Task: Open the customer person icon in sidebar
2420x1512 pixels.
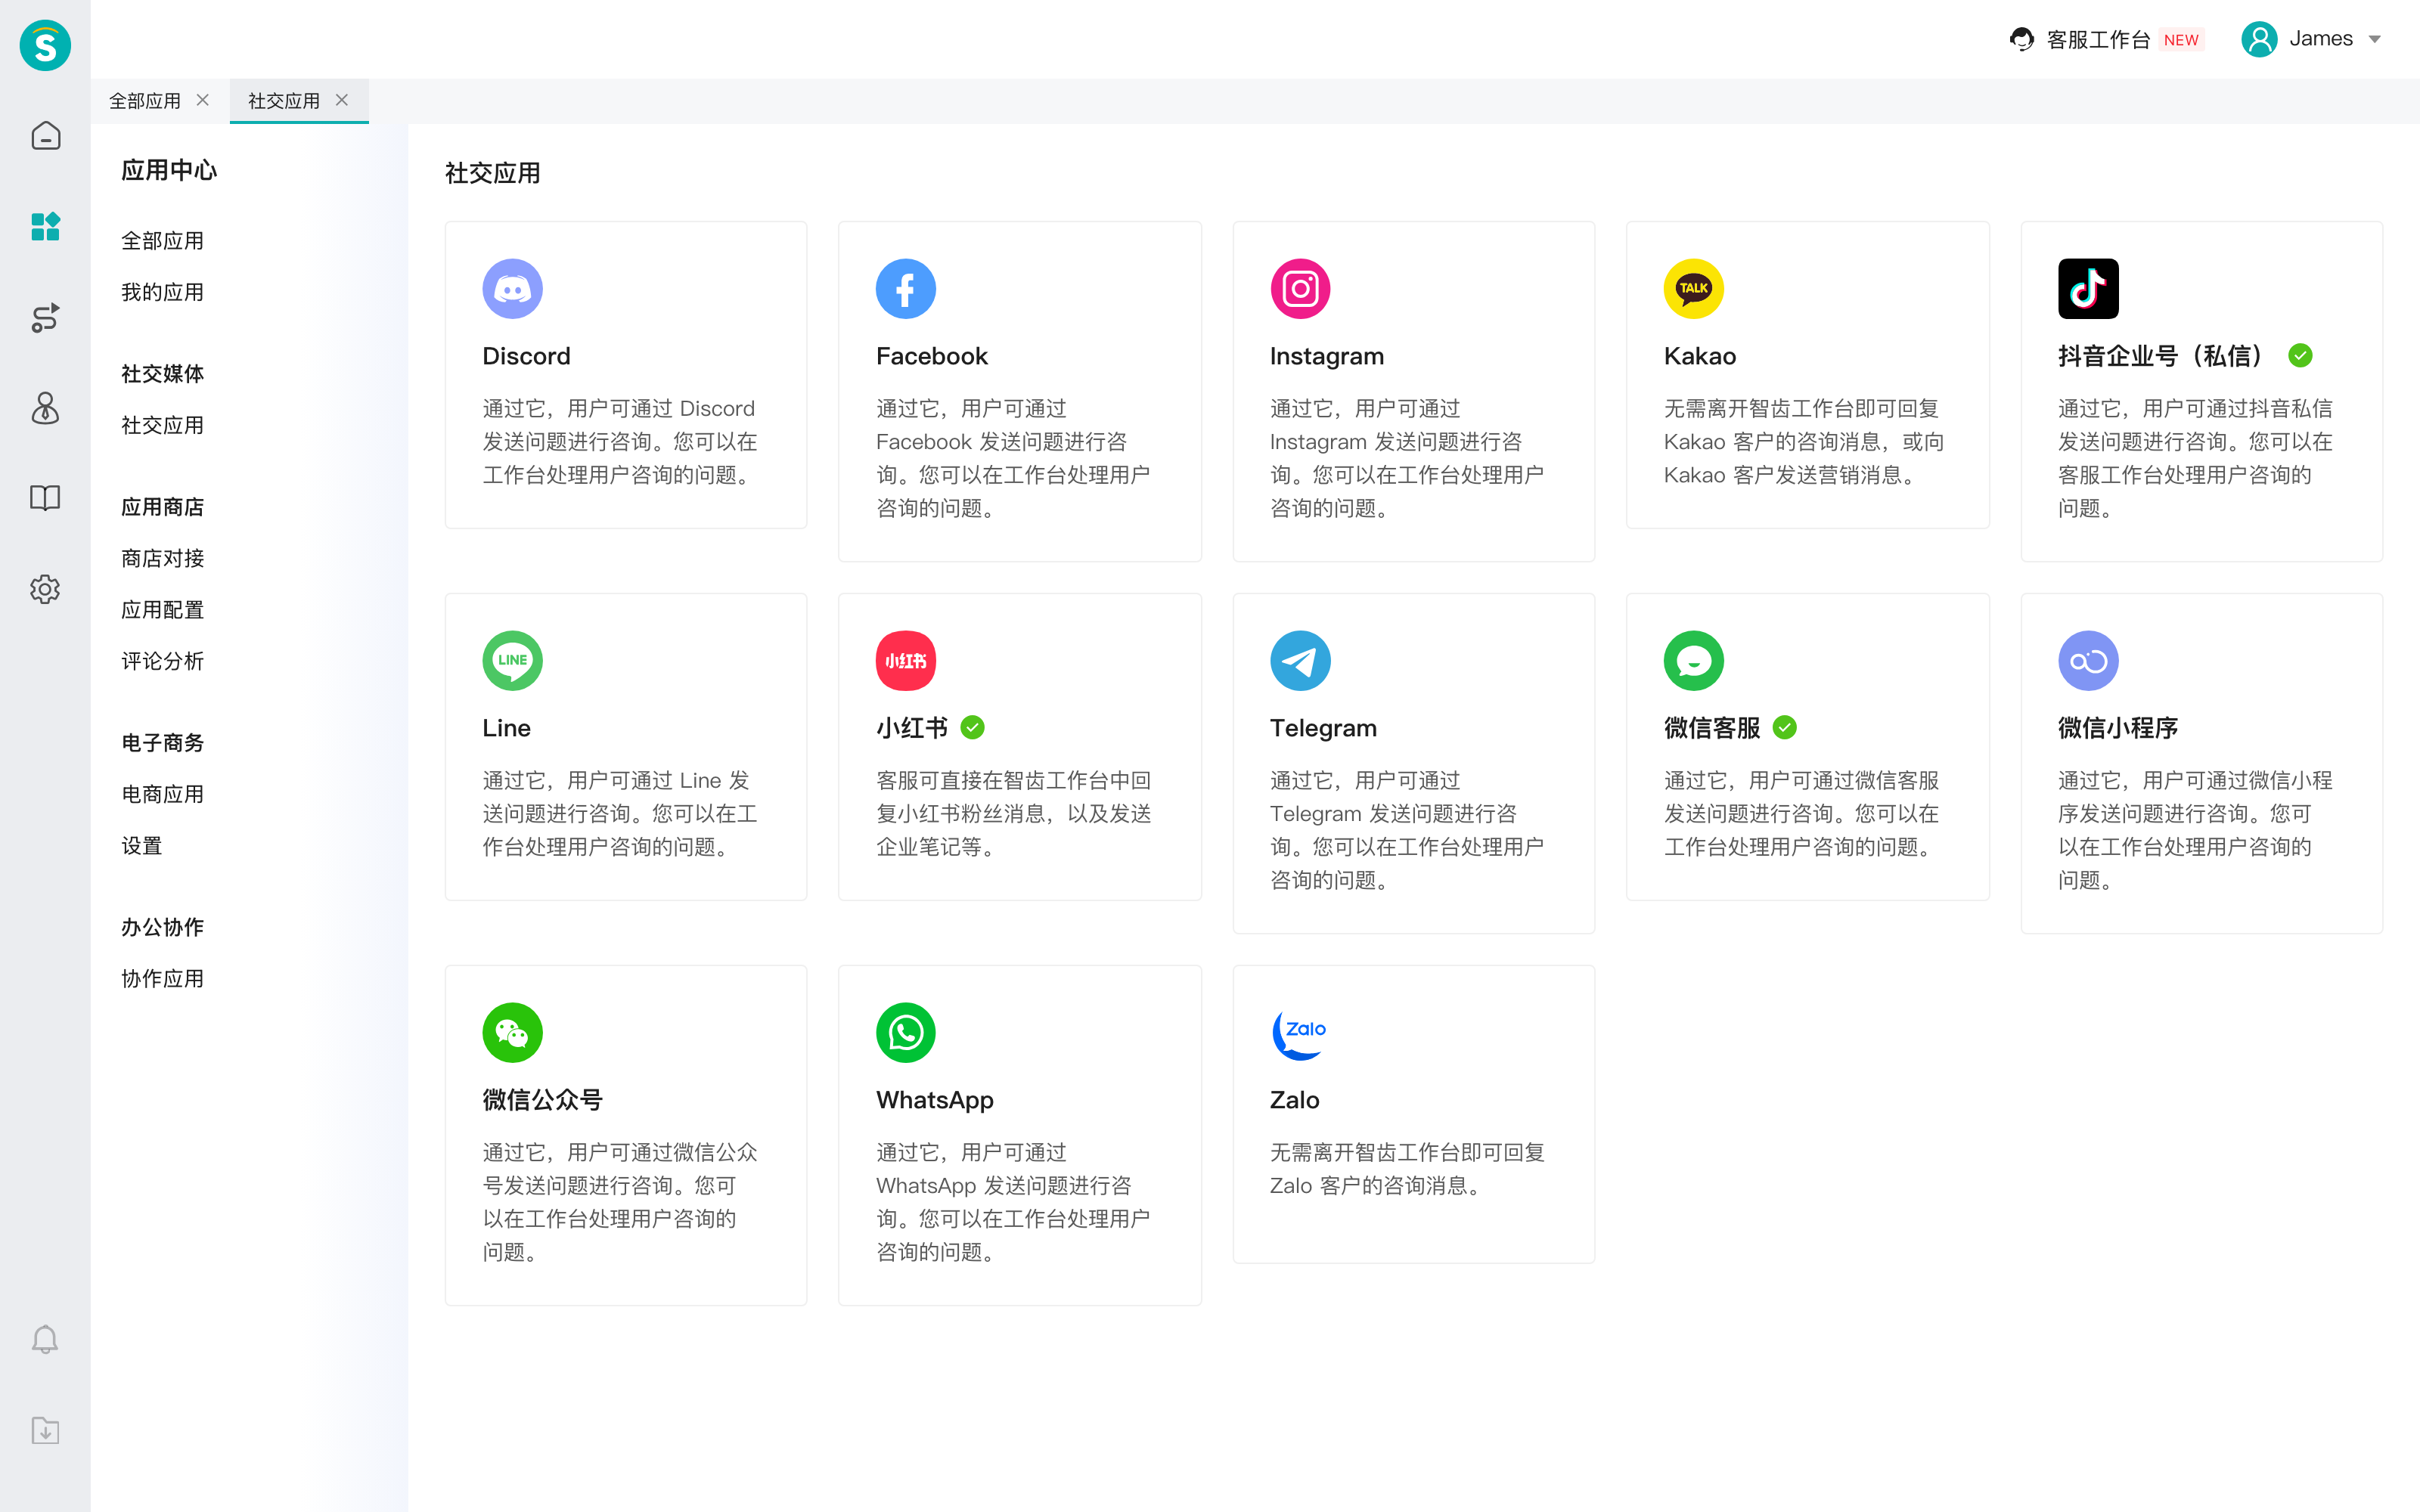Action: click(45, 408)
